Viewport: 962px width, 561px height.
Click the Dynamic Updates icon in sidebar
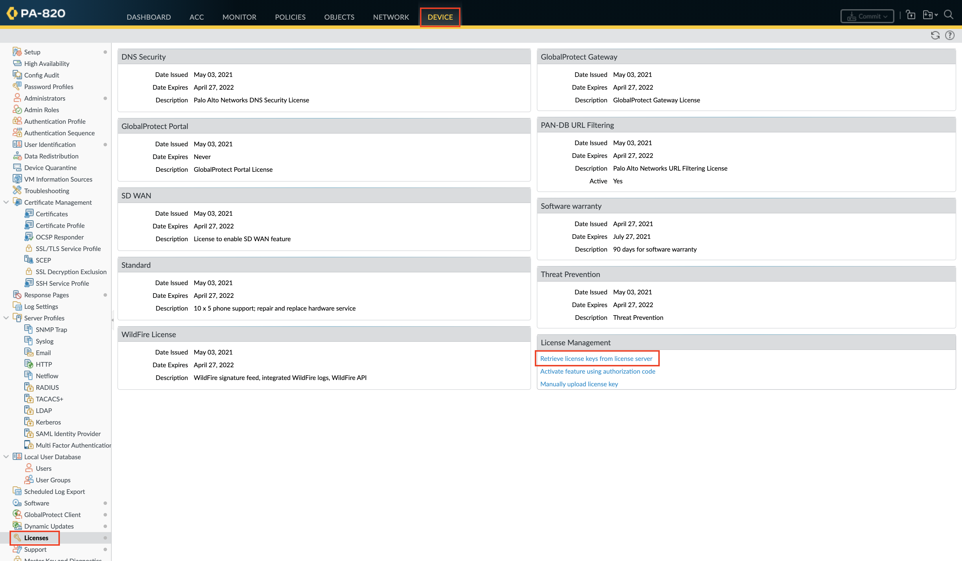coord(17,526)
